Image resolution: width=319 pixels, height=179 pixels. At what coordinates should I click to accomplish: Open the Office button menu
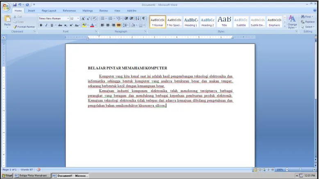(6, 7)
